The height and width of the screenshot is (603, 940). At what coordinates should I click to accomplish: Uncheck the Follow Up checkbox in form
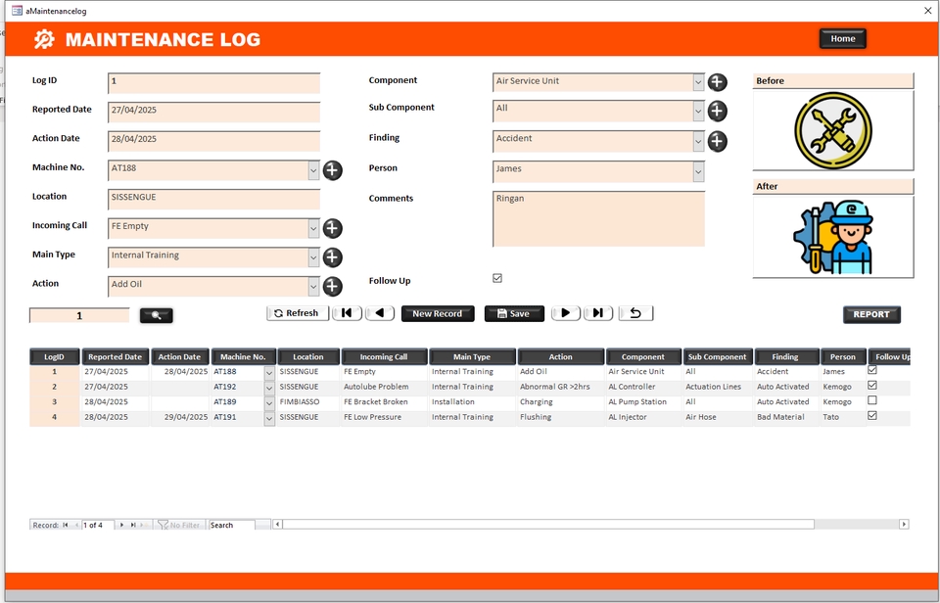(x=497, y=279)
